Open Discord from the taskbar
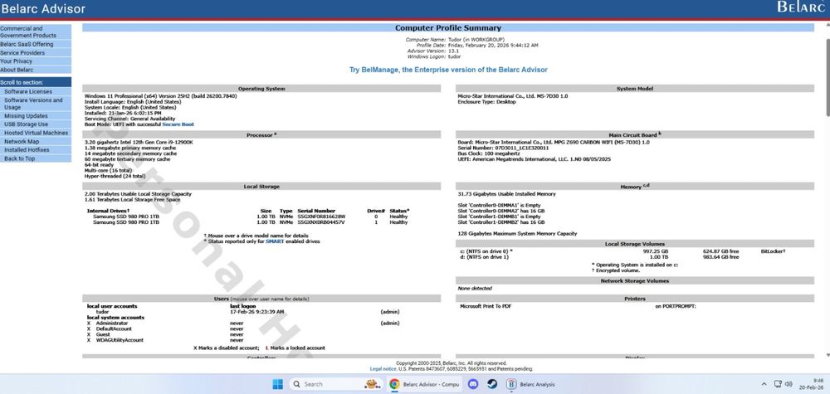Image resolution: width=830 pixels, height=394 pixels. 473,384
